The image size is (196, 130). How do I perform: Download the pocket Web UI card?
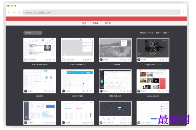point(166,91)
